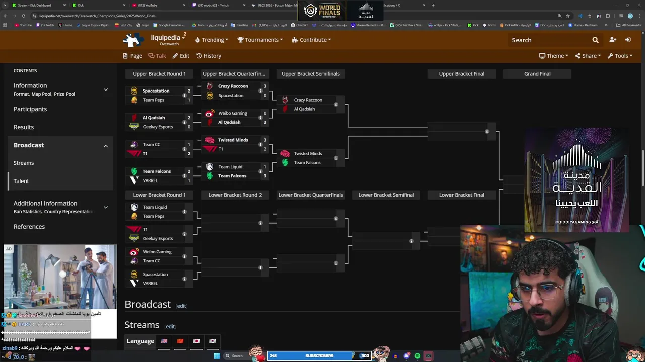Open match info for Crazy Raccoon vs Al Qadsiah semifinal
645x362 pixels.
336,104
